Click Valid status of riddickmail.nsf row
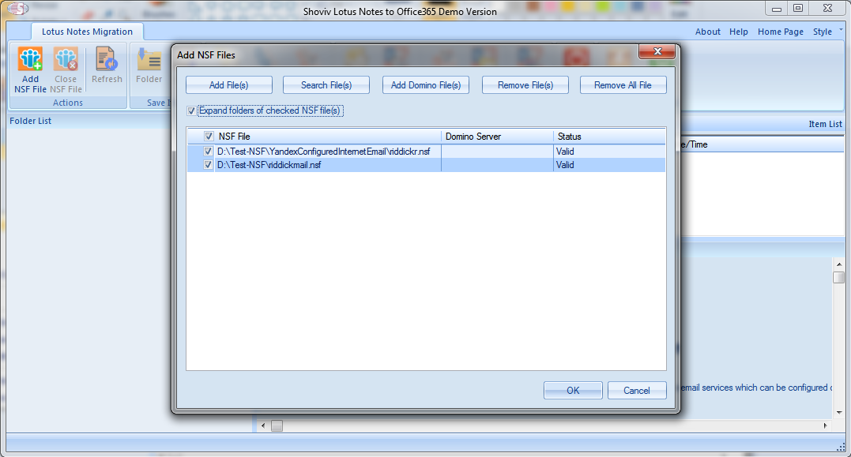851x457 pixels. tap(565, 165)
